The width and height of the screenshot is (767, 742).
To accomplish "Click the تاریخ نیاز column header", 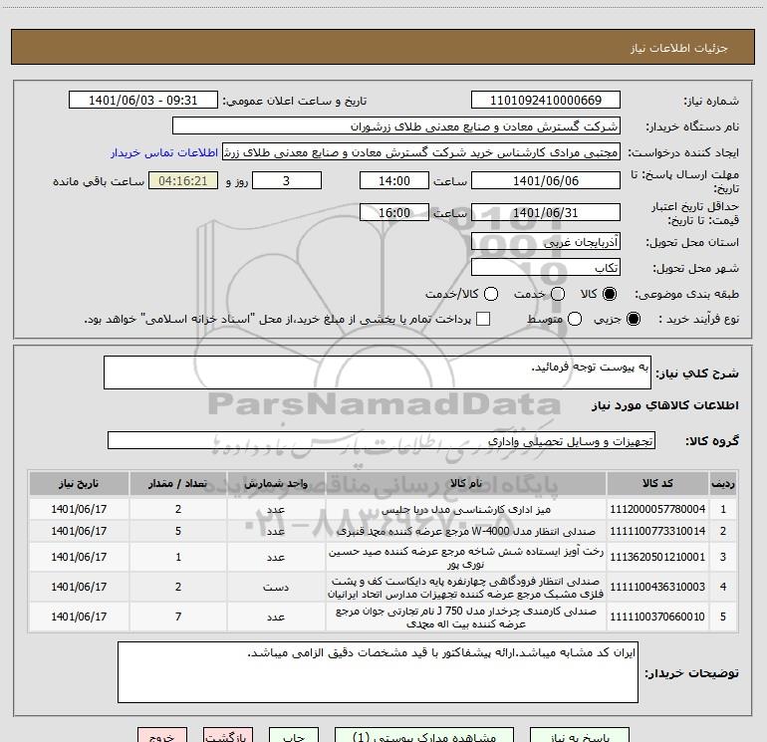I will point(79,483).
